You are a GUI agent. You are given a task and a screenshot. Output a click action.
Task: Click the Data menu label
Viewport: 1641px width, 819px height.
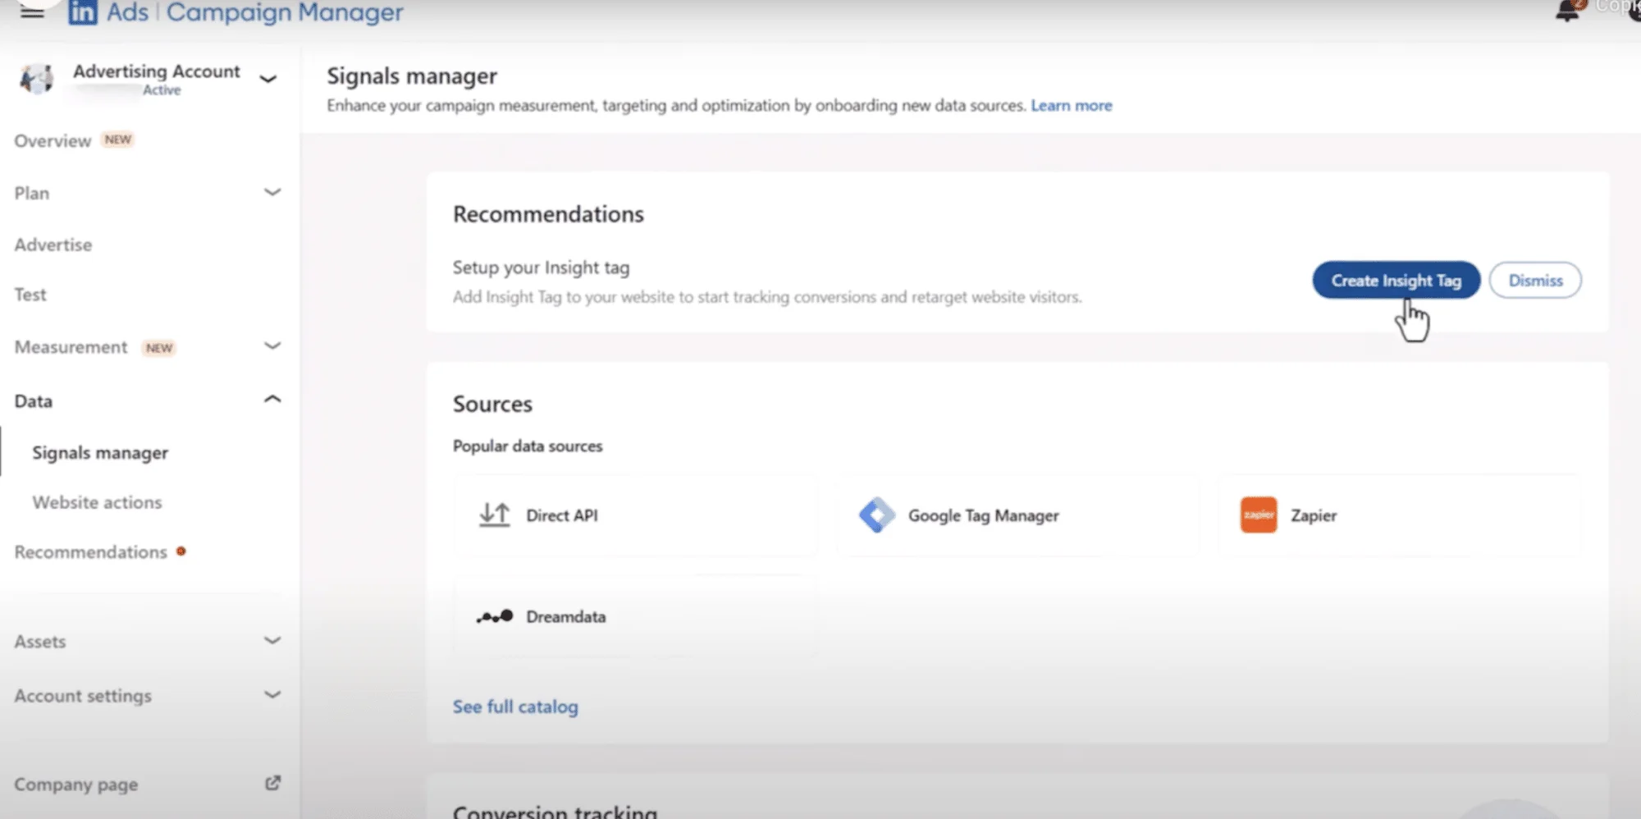[34, 401]
